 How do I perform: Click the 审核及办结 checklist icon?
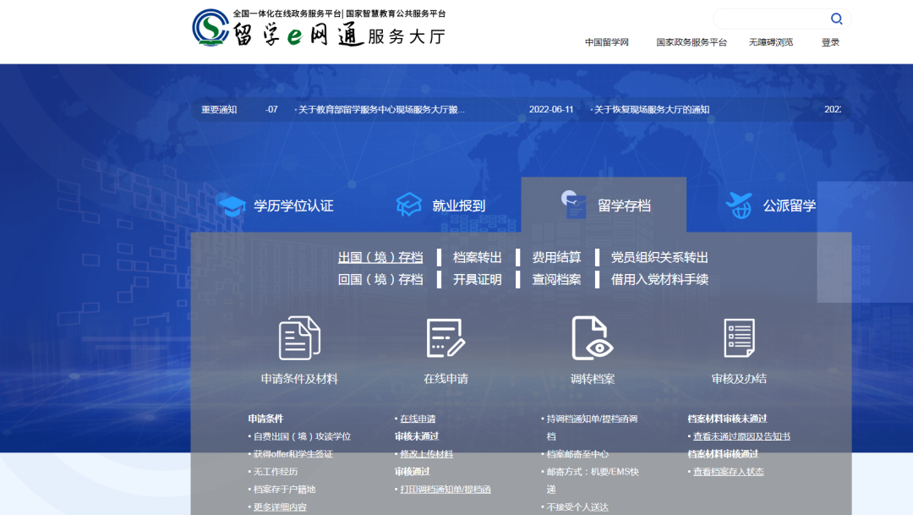739,338
